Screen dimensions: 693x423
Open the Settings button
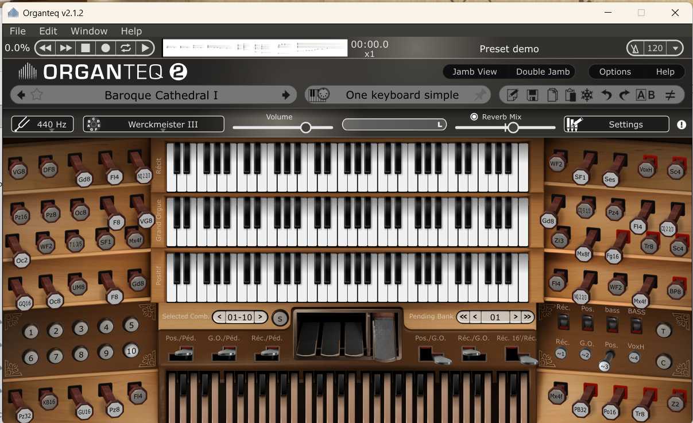click(617, 124)
